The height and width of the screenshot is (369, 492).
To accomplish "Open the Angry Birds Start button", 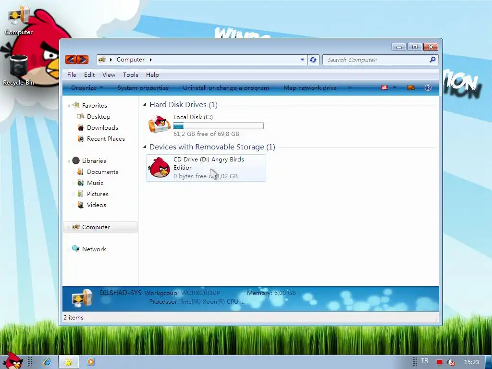I will pyautogui.click(x=12, y=361).
